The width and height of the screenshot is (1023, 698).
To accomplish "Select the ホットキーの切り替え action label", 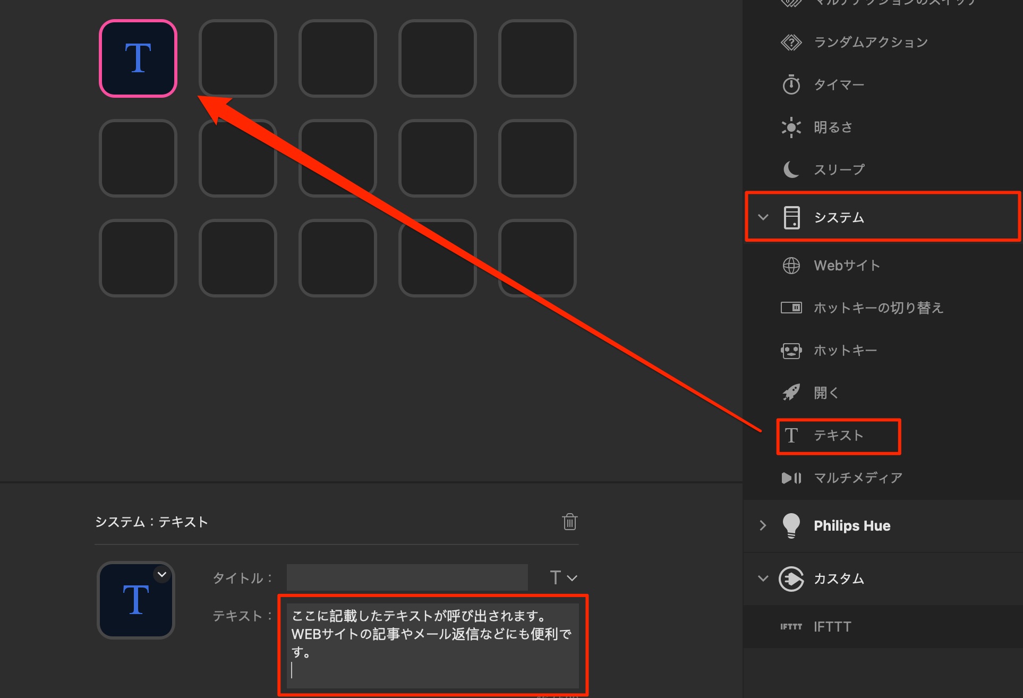I will (x=878, y=308).
